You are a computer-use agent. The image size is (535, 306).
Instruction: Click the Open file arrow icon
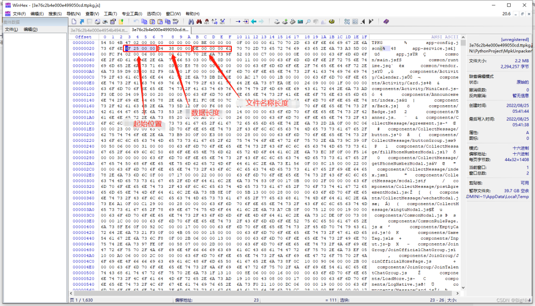[x=82, y=21]
